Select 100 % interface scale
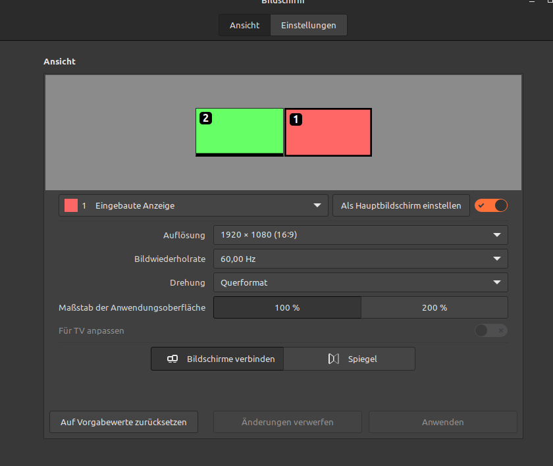Viewport: 553px width, 466px height. [x=287, y=308]
